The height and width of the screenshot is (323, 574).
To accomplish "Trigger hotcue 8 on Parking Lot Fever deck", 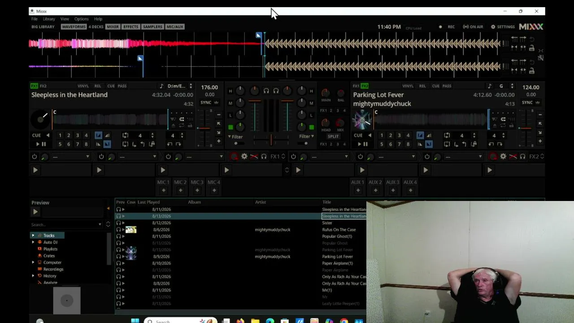I will pos(408,144).
